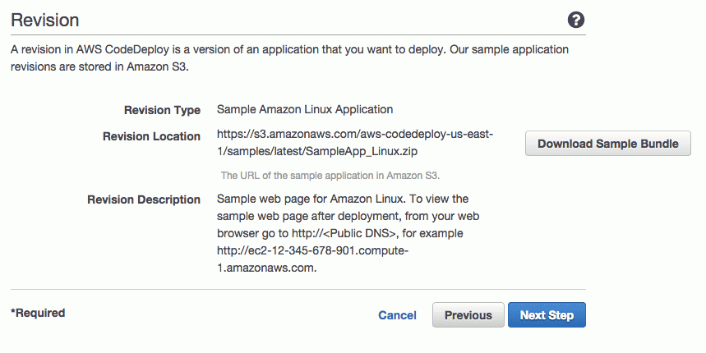Click the Download Sample Bundle button
This screenshot has height=353, width=706.
(x=608, y=144)
